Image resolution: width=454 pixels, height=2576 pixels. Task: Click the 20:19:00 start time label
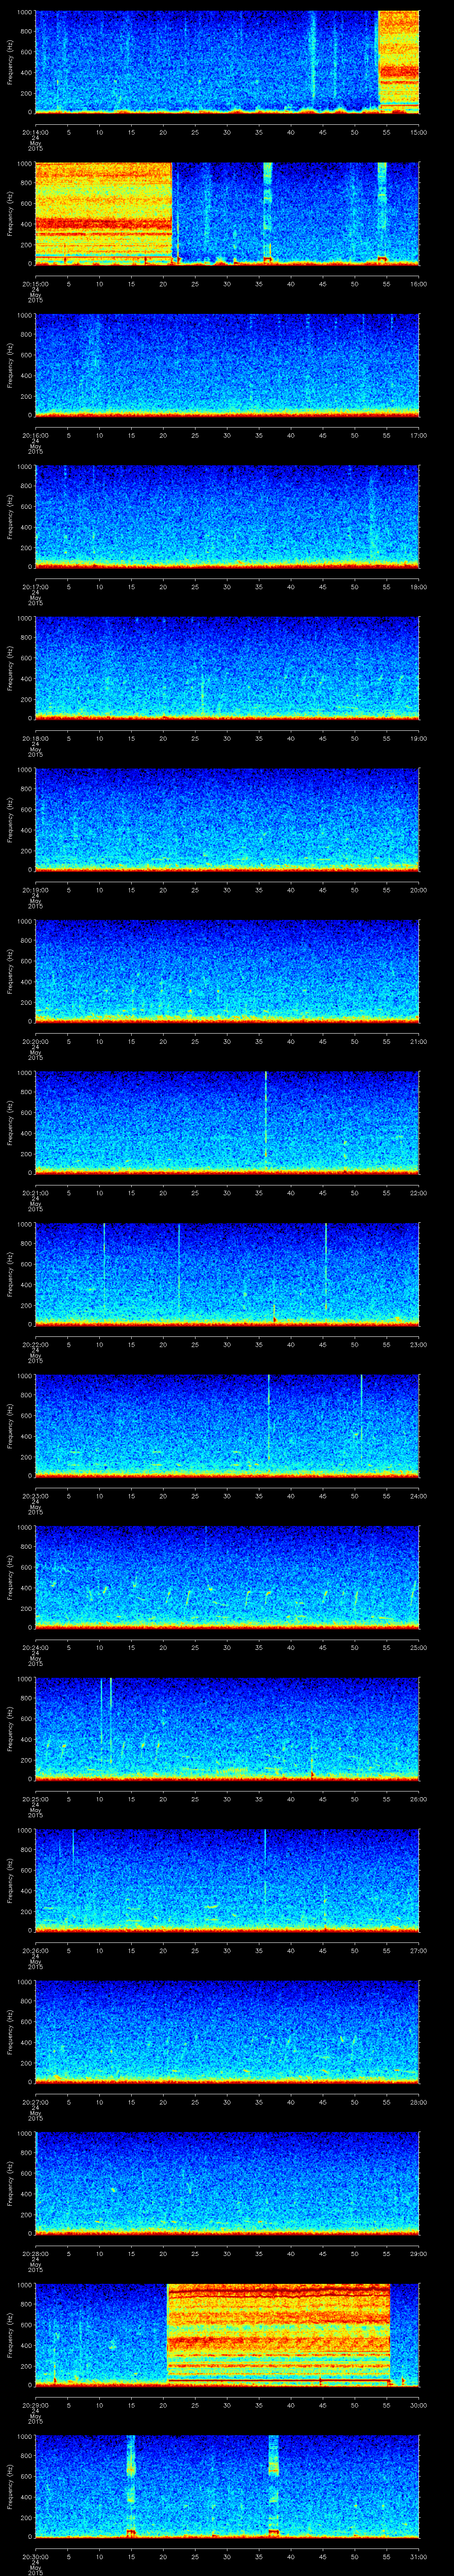[x=35, y=890]
